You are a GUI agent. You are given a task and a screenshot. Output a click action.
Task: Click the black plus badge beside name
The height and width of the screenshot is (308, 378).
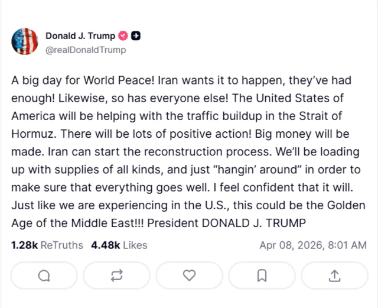pyautogui.click(x=136, y=36)
